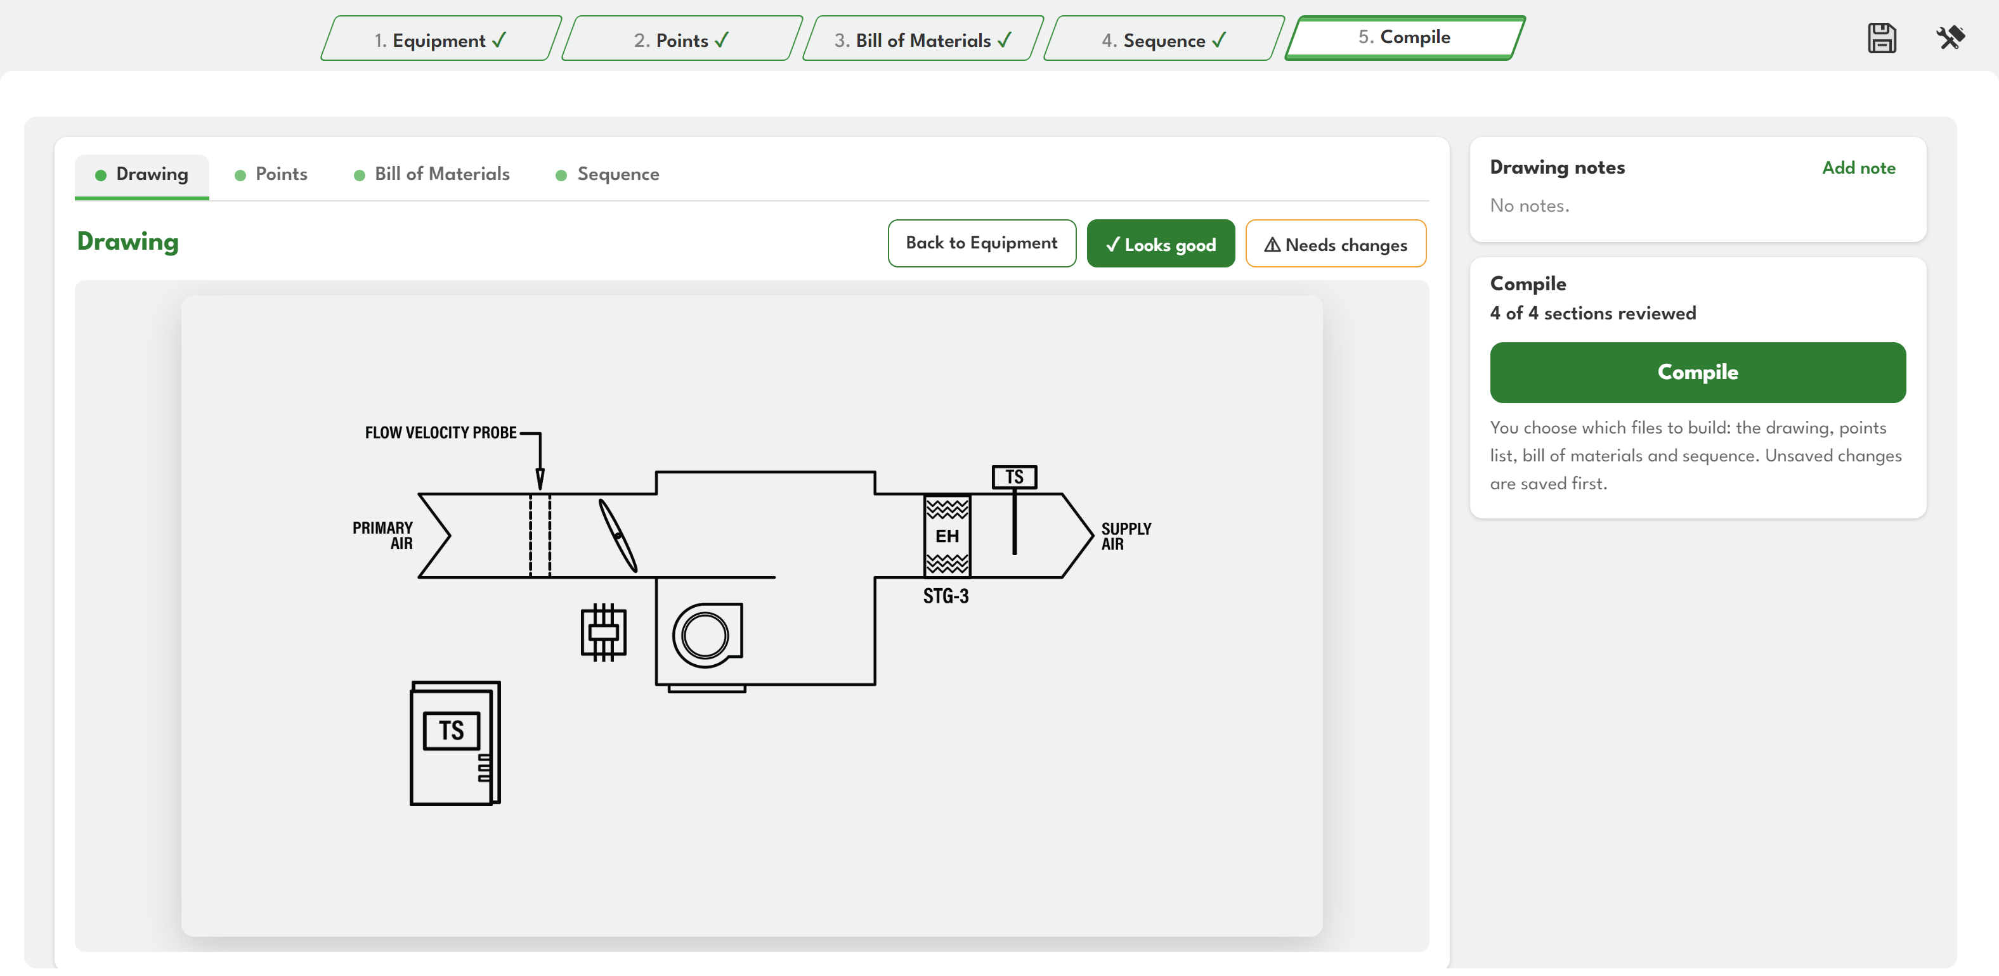
Task: Click the 'No notes.' text
Action: 1528,205
